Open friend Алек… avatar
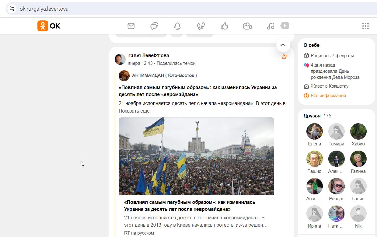 pos(337,159)
